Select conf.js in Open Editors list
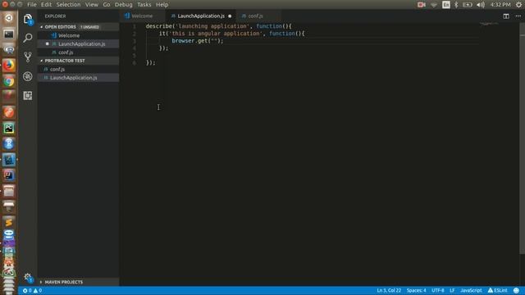 point(66,52)
